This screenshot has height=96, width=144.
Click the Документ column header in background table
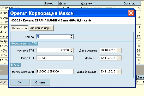[101, 3]
